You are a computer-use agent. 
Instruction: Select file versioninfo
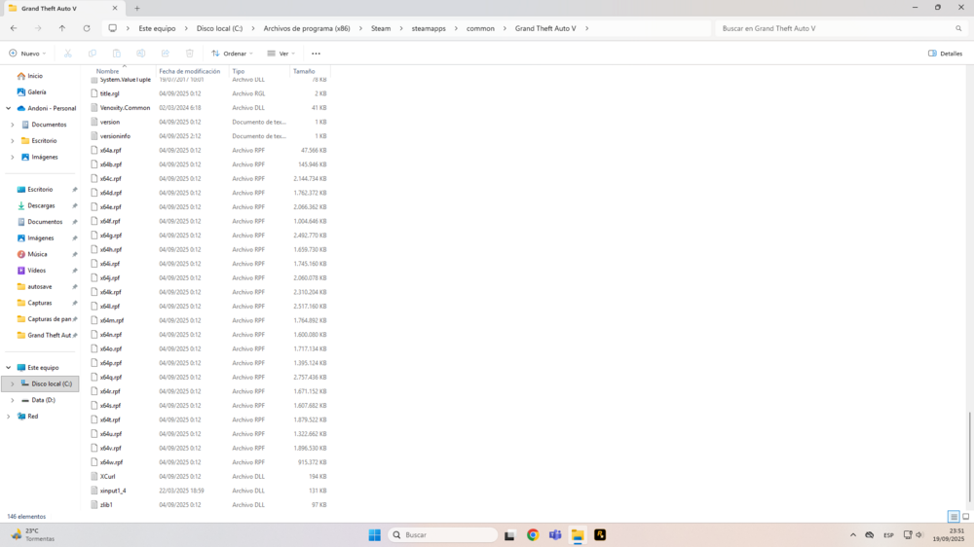tap(115, 136)
